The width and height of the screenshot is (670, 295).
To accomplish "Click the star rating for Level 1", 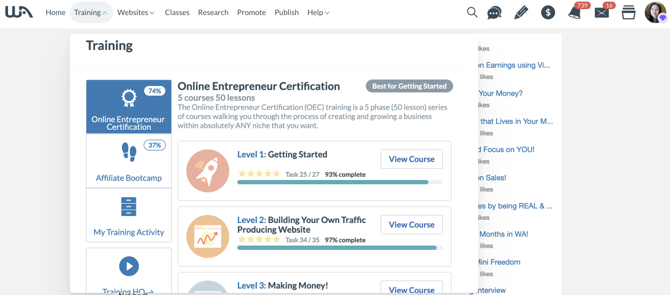I will [259, 174].
